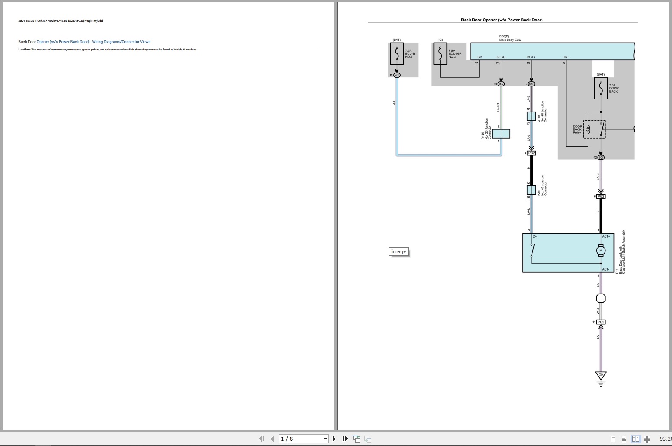Click the page number field showing 1 / 8
This screenshot has height=446, width=672.
(x=300, y=439)
